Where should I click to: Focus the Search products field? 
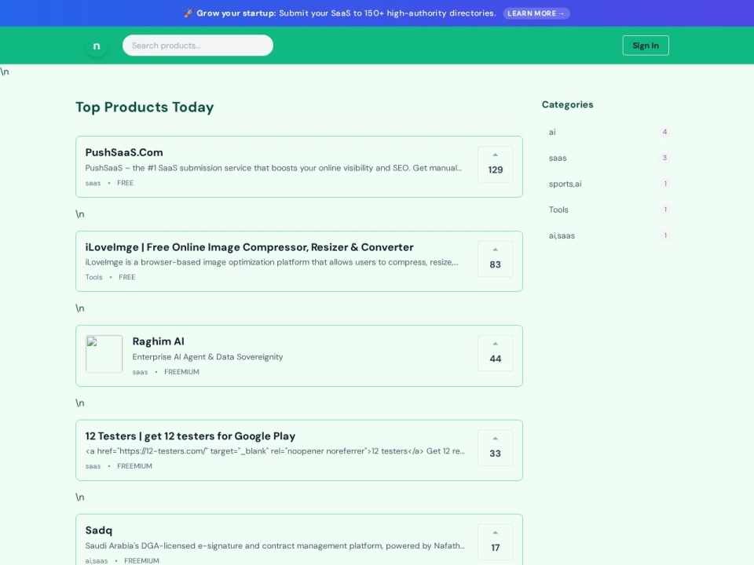(x=198, y=46)
